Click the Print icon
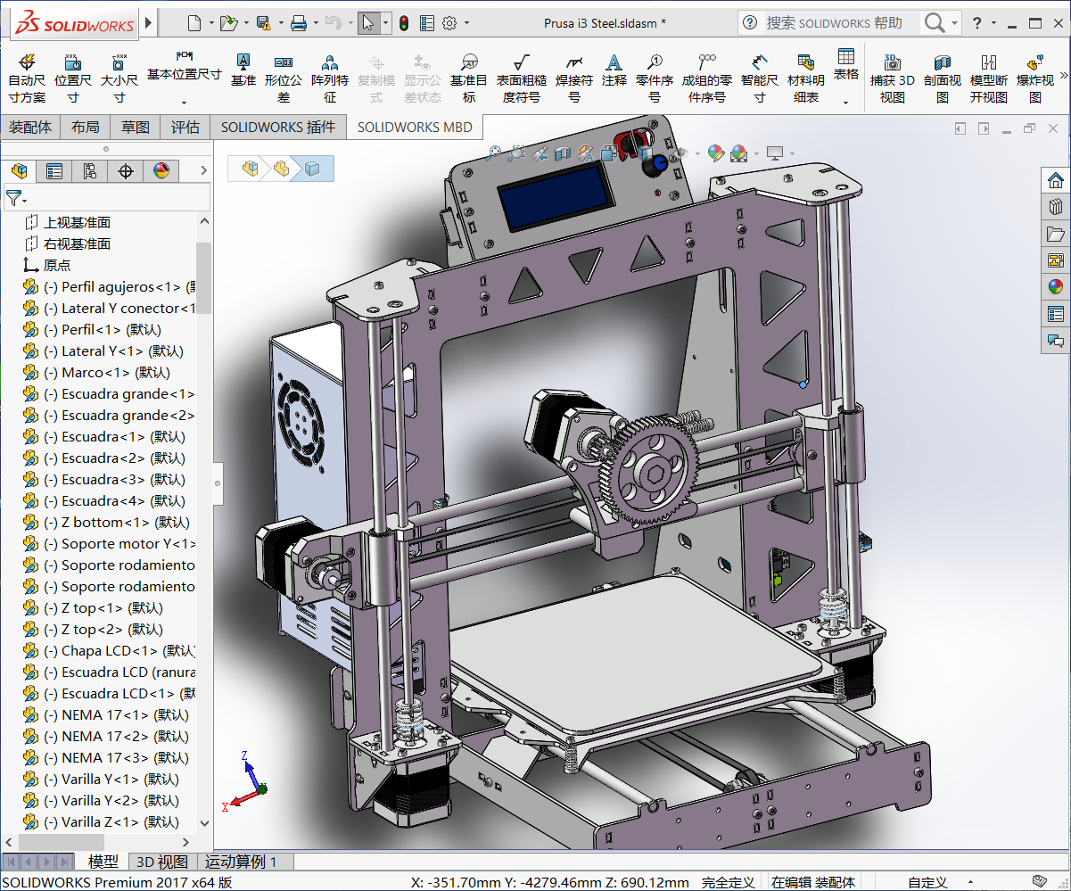This screenshot has width=1071, height=891. (300, 23)
